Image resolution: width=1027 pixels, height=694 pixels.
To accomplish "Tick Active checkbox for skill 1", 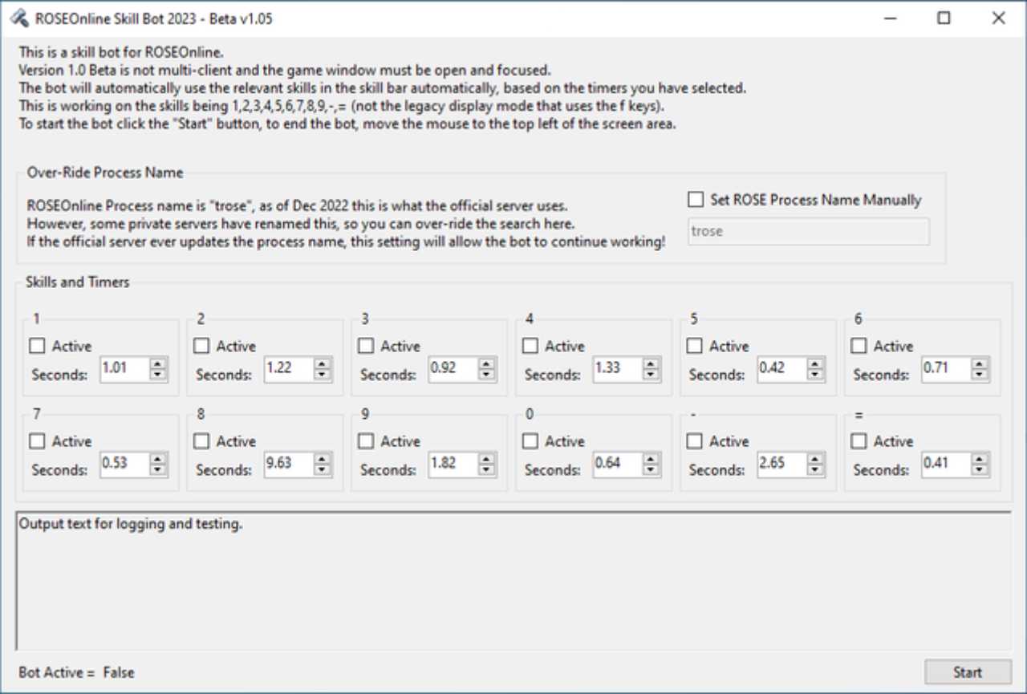I will [37, 346].
